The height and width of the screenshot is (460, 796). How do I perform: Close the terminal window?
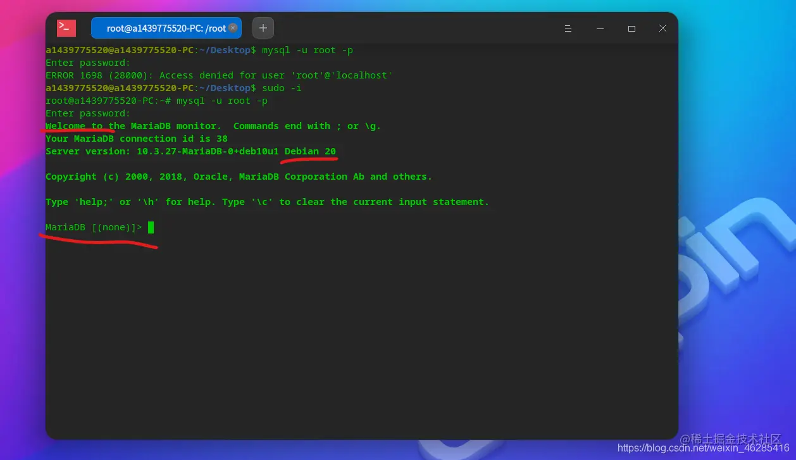coord(662,28)
